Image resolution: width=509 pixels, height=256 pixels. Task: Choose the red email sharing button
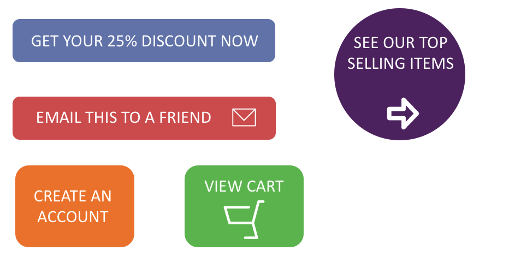click(144, 118)
